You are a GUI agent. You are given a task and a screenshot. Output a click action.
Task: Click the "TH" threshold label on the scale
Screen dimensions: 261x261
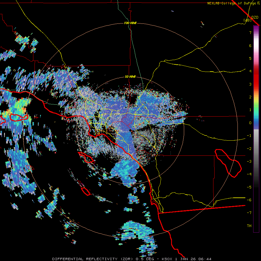(249, 226)
